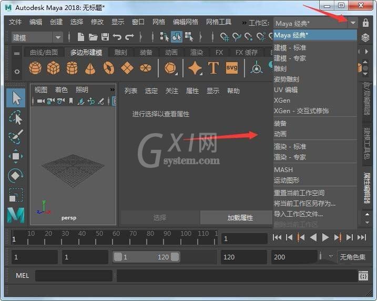Choose UV 编辑 workspace

315,90
